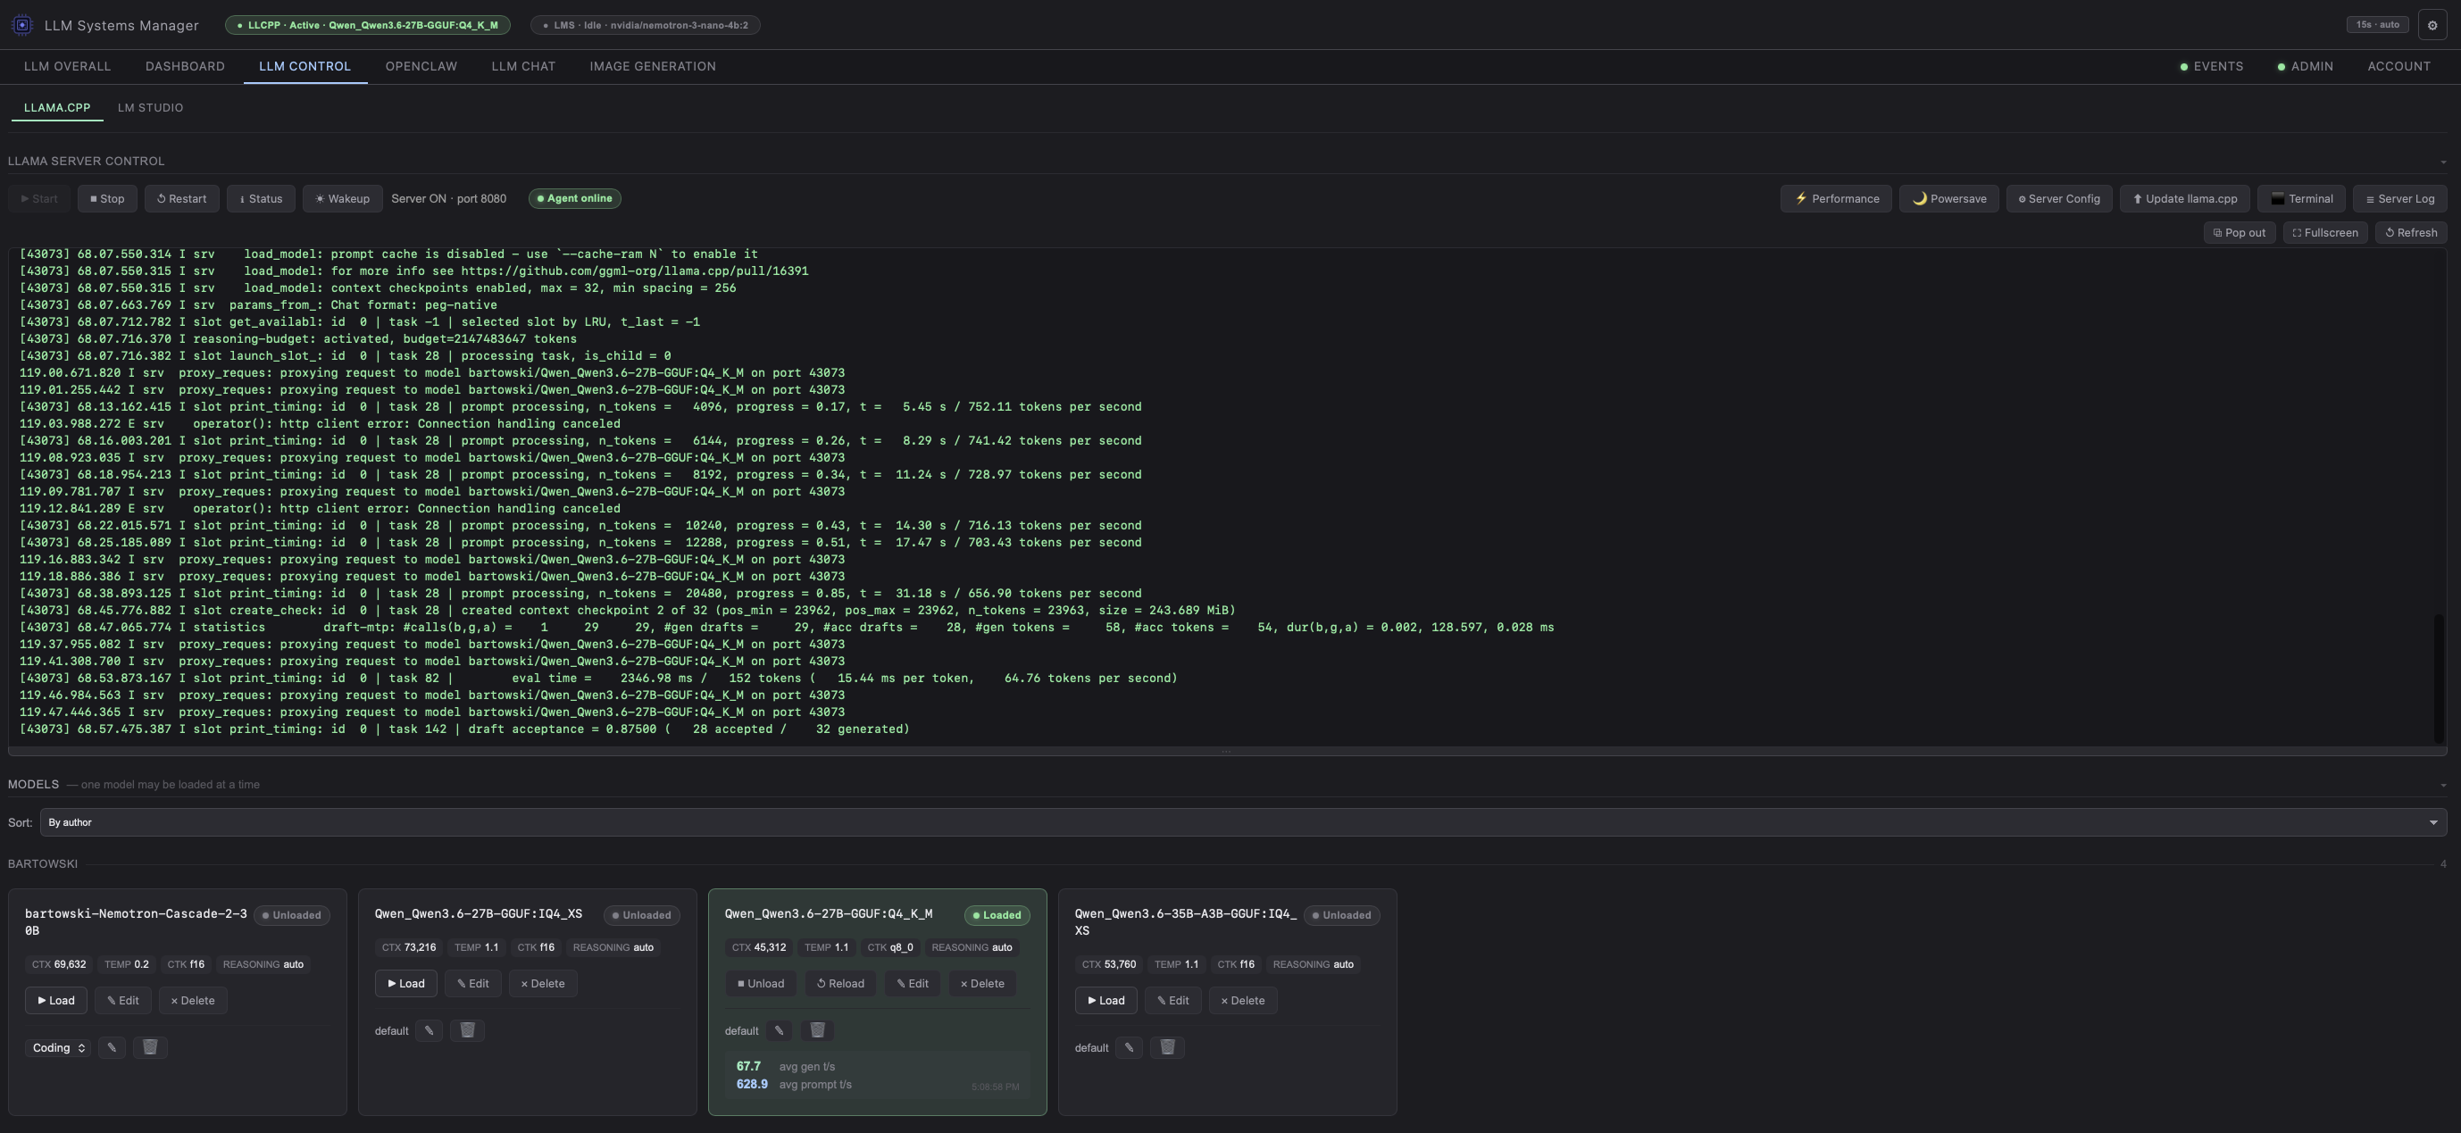Collapse the Llama Server Control section
The image size is (2461, 1133).
2443,162
